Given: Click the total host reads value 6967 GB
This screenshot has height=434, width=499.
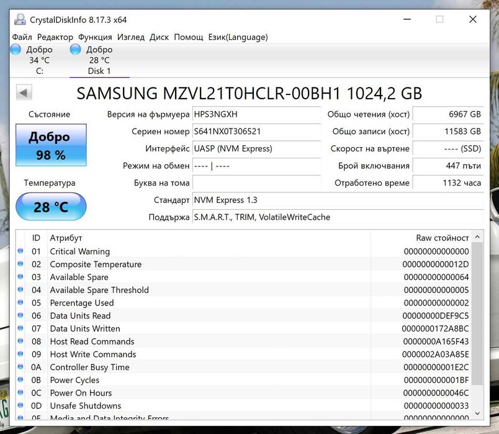Looking at the screenshot, I should [x=448, y=114].
